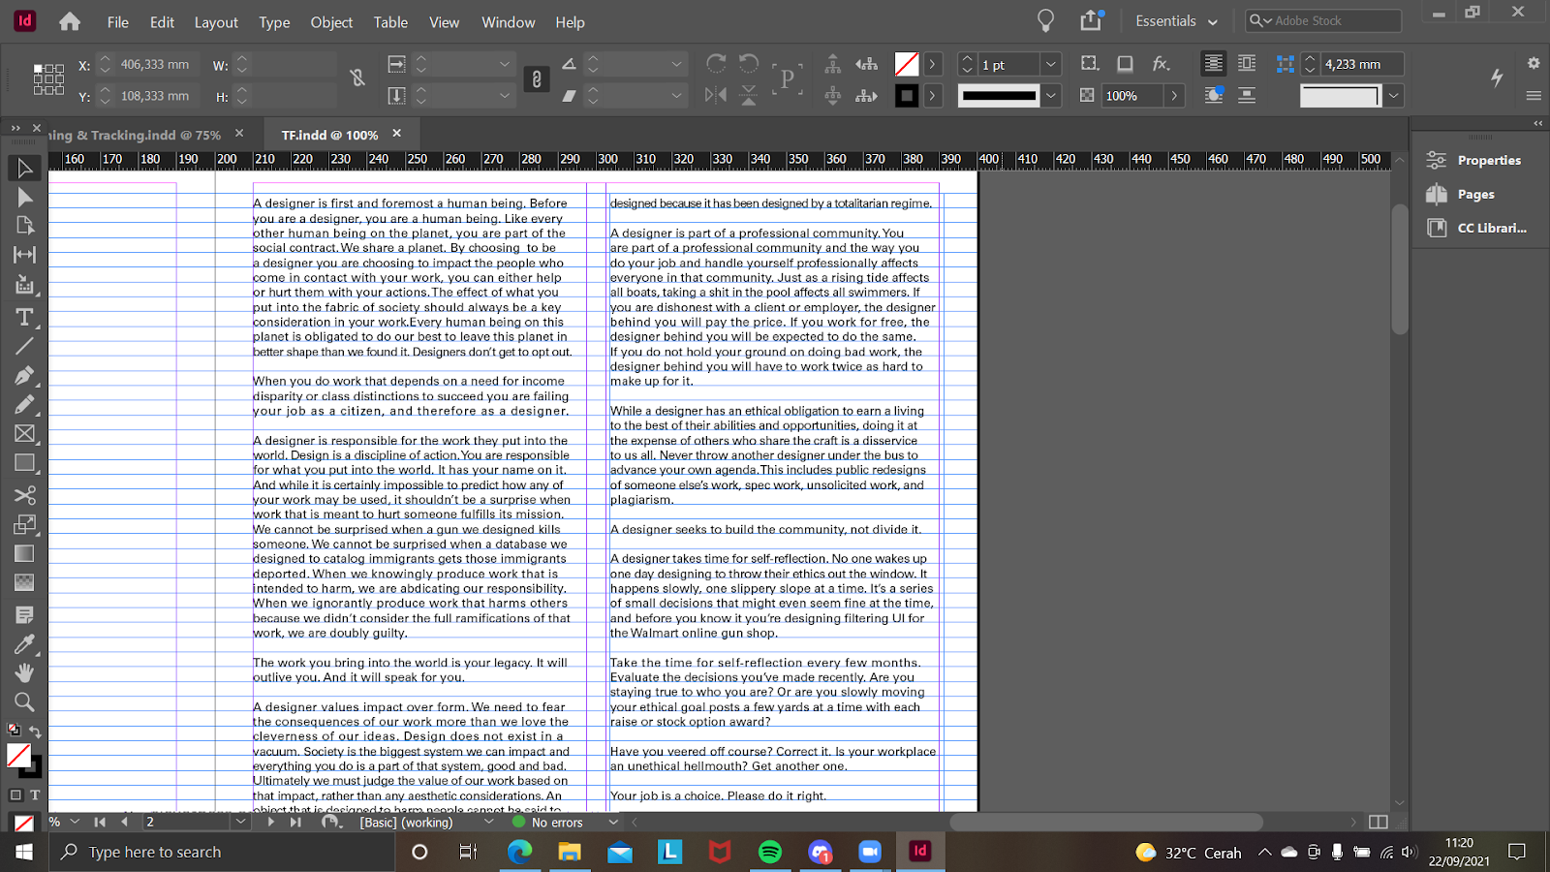Expand the opacity slider arrow
The image size is (1550, 872).
tap(1174, 96)
